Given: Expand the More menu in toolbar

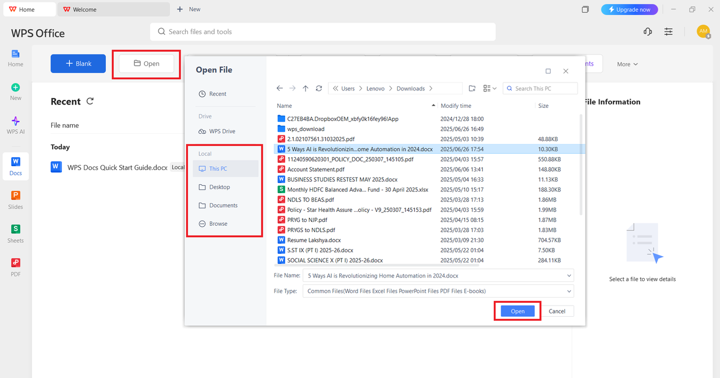Looking at the screenshot, I should [627, 64].
